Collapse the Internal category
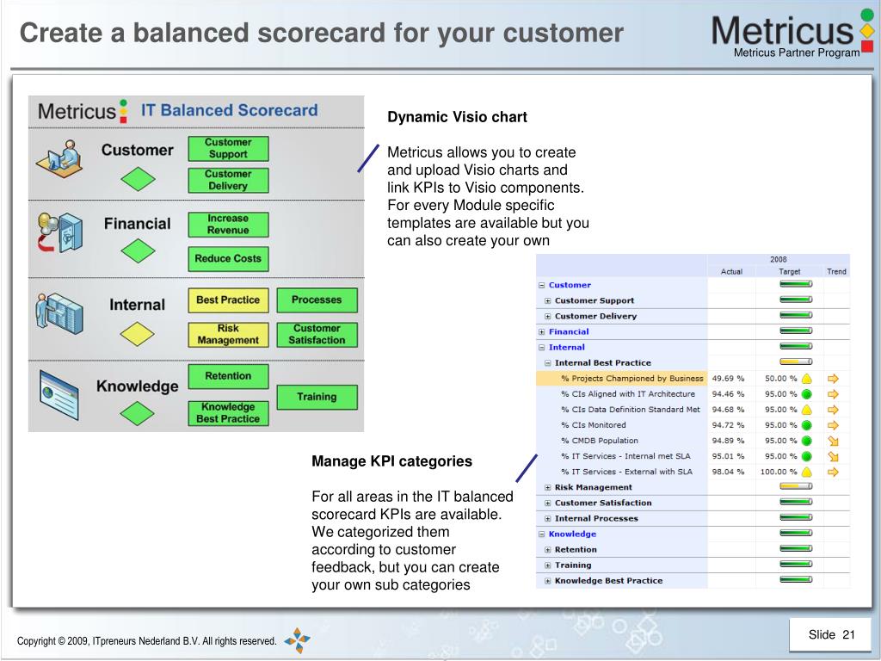 click(x=542, y=348)
